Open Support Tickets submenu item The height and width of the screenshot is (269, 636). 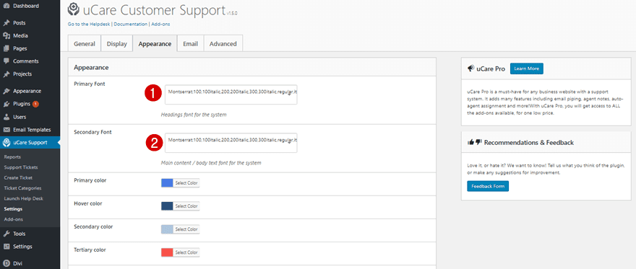pos(20,167)
